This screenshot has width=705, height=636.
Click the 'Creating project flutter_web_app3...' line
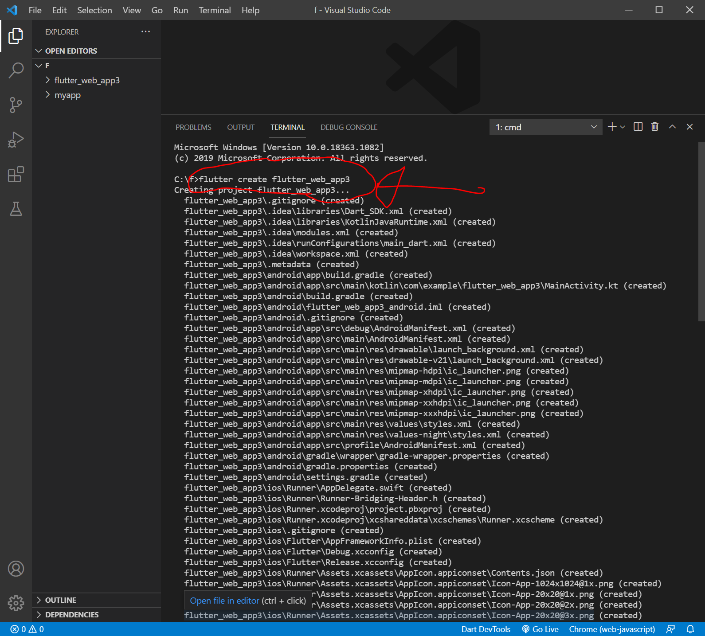coord(262,190)
